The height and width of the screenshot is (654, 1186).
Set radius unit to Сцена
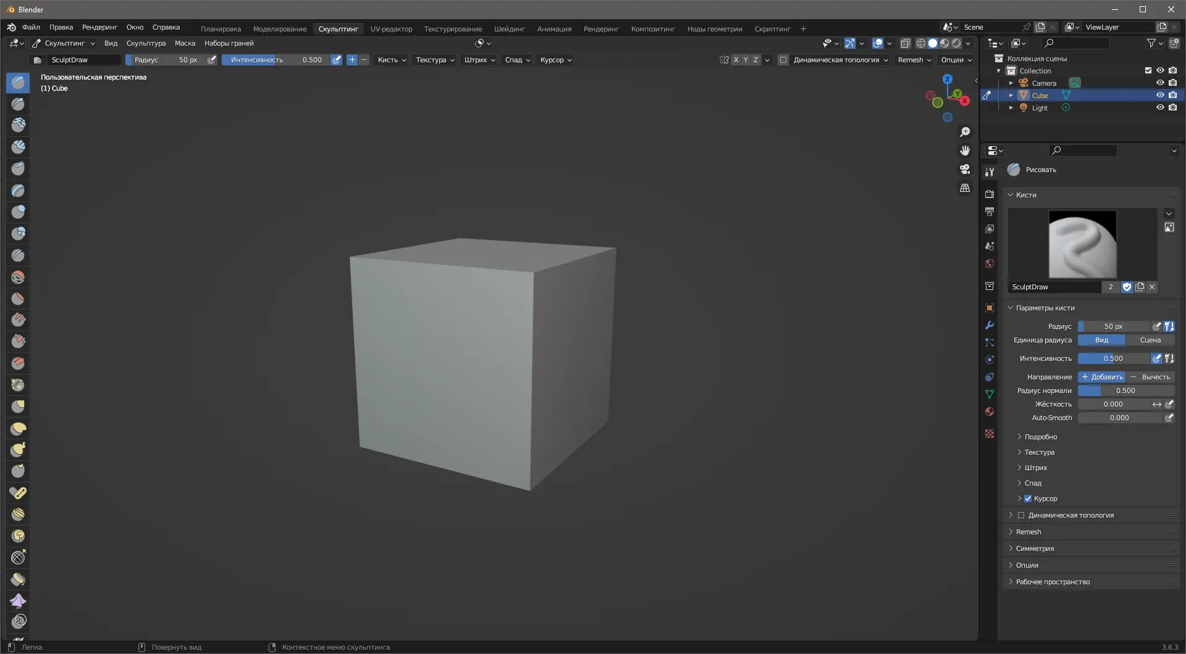[1150, 340]
